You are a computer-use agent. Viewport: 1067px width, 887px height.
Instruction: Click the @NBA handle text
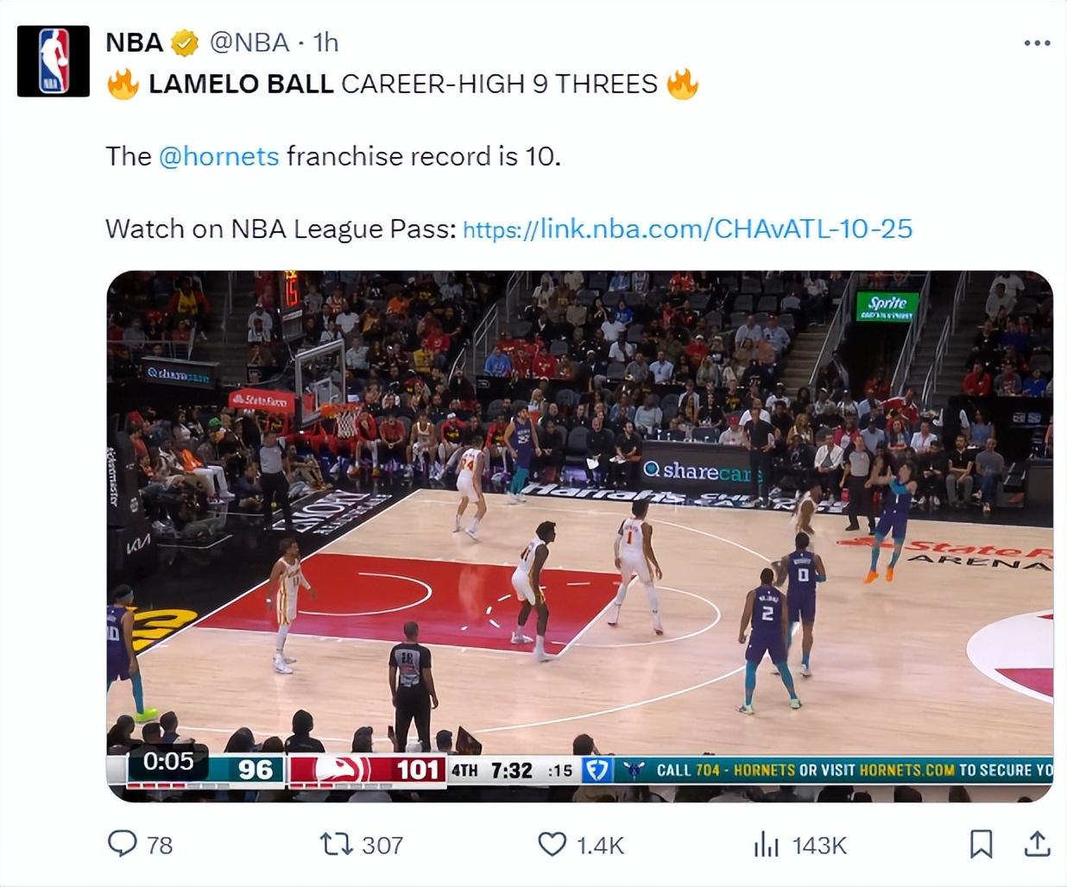click(x=249, y=42)
